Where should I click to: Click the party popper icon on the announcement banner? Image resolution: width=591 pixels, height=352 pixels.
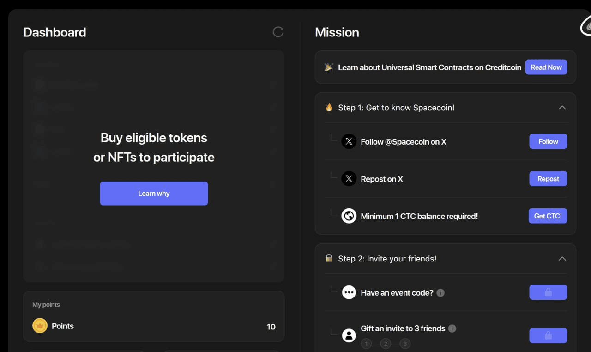point(328,67)
